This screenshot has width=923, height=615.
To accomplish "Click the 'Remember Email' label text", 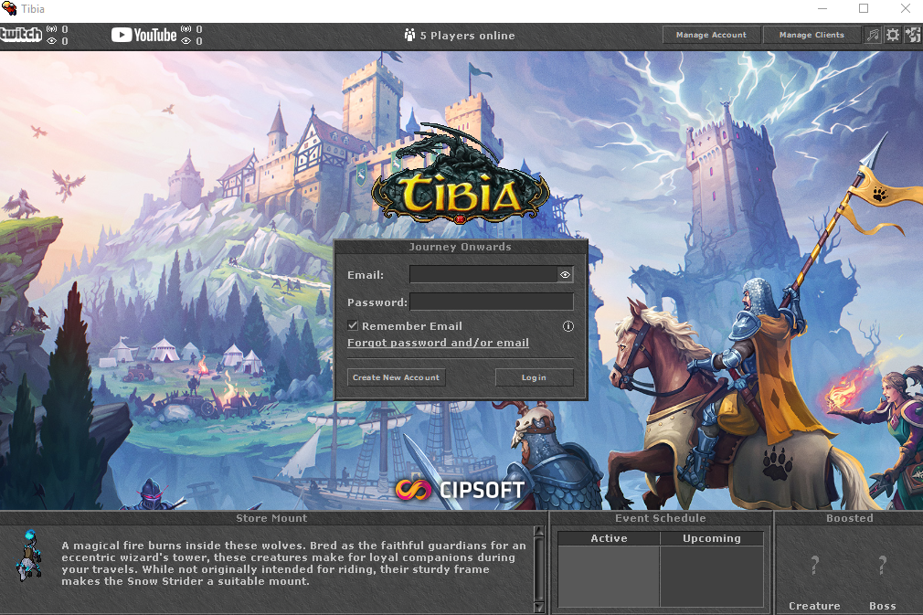I will 412,326.
